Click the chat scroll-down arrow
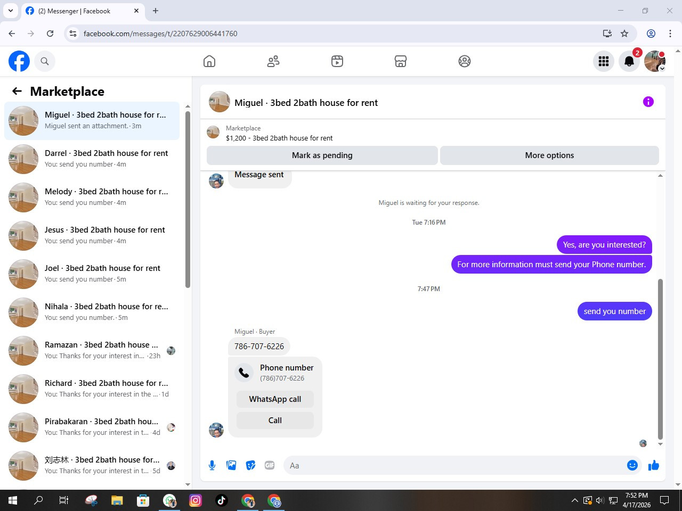Image resolution: width=682 pixels, height=511 pixels. [660, 444]
